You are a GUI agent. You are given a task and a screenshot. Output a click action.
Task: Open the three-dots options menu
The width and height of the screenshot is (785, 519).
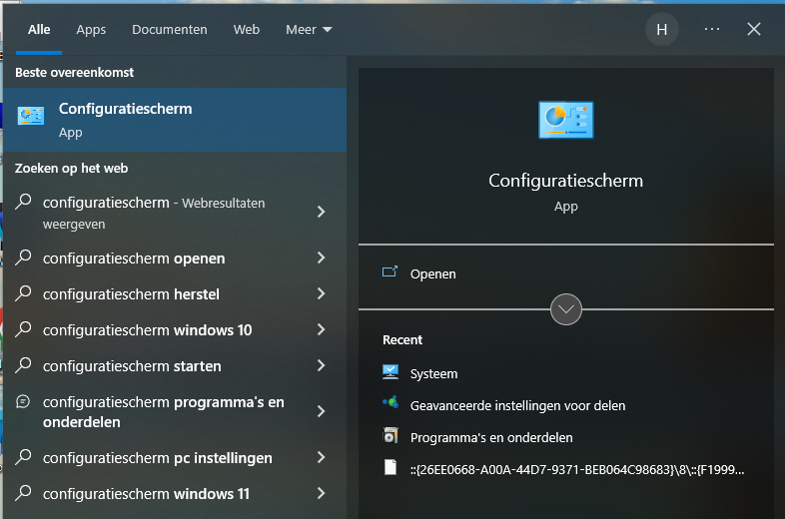(712, 30)
